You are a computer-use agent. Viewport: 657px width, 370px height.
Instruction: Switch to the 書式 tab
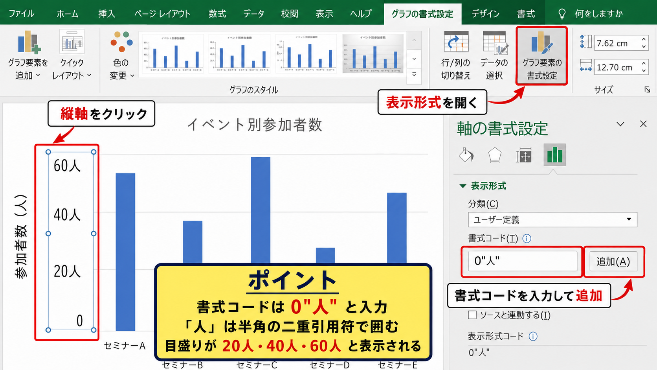tap(526, 14)
